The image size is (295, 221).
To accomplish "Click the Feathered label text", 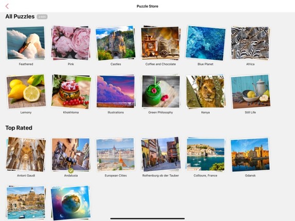I will [26, 64].
